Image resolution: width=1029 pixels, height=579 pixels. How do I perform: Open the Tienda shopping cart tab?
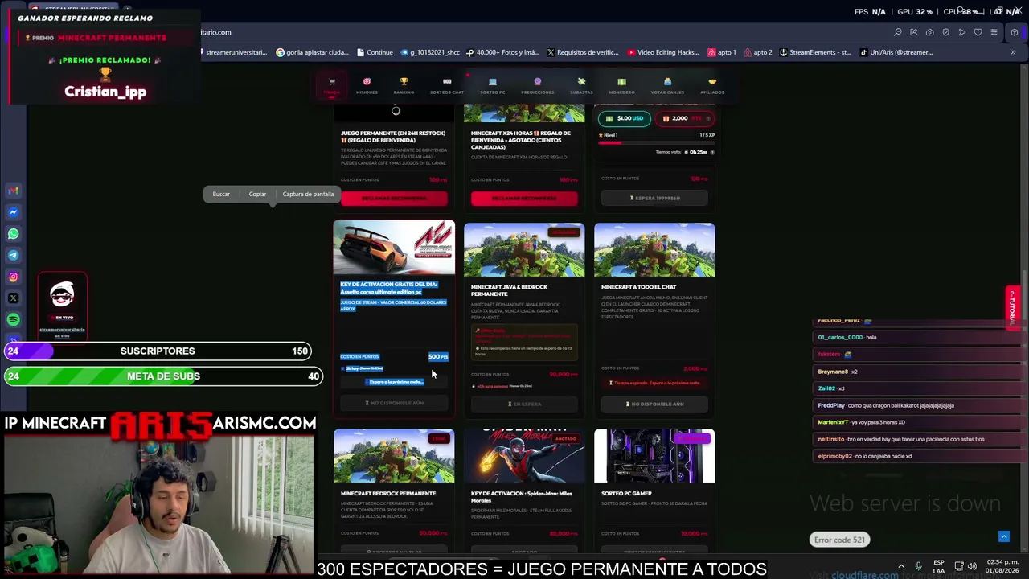point(331,85)
